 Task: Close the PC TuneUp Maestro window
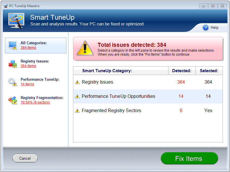(222, 6)
